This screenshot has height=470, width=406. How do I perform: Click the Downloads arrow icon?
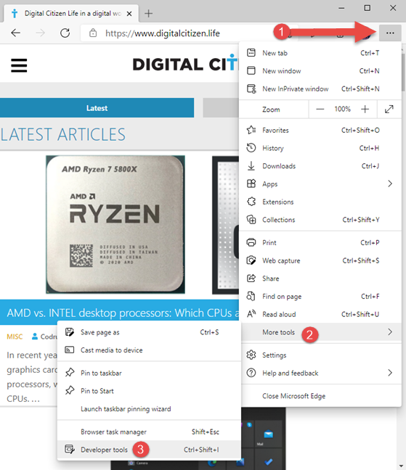coord(251,166)
